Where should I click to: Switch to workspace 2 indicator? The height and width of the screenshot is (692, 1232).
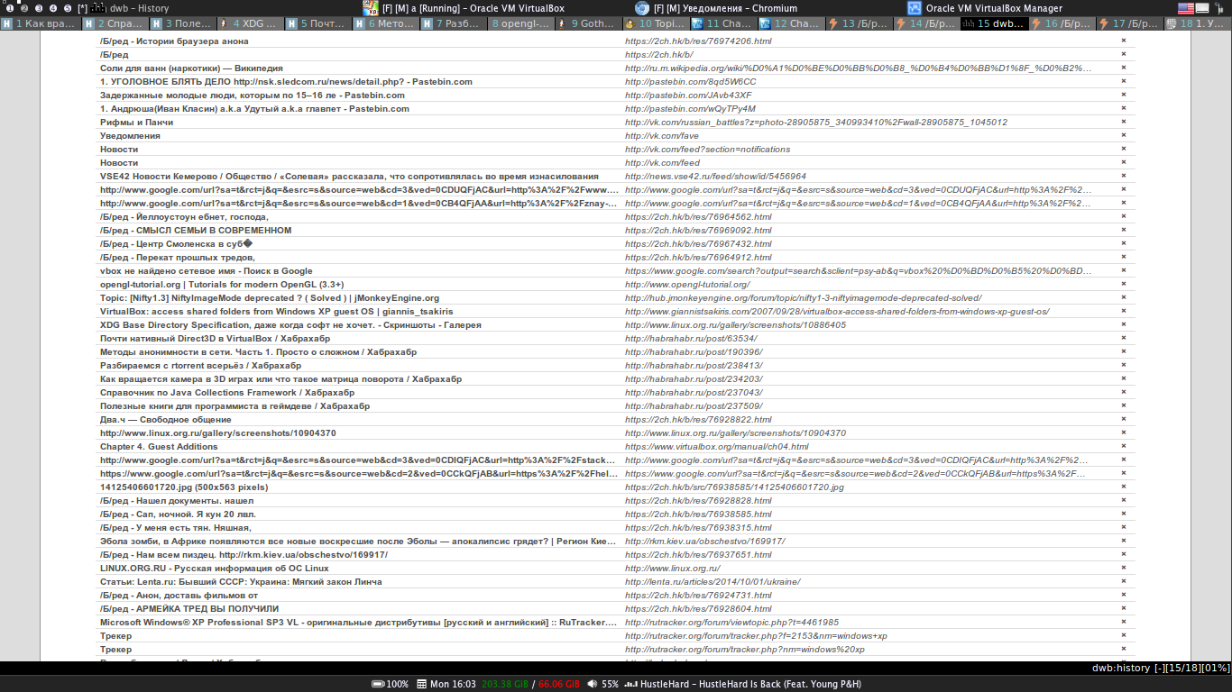[x=25, y=8]
